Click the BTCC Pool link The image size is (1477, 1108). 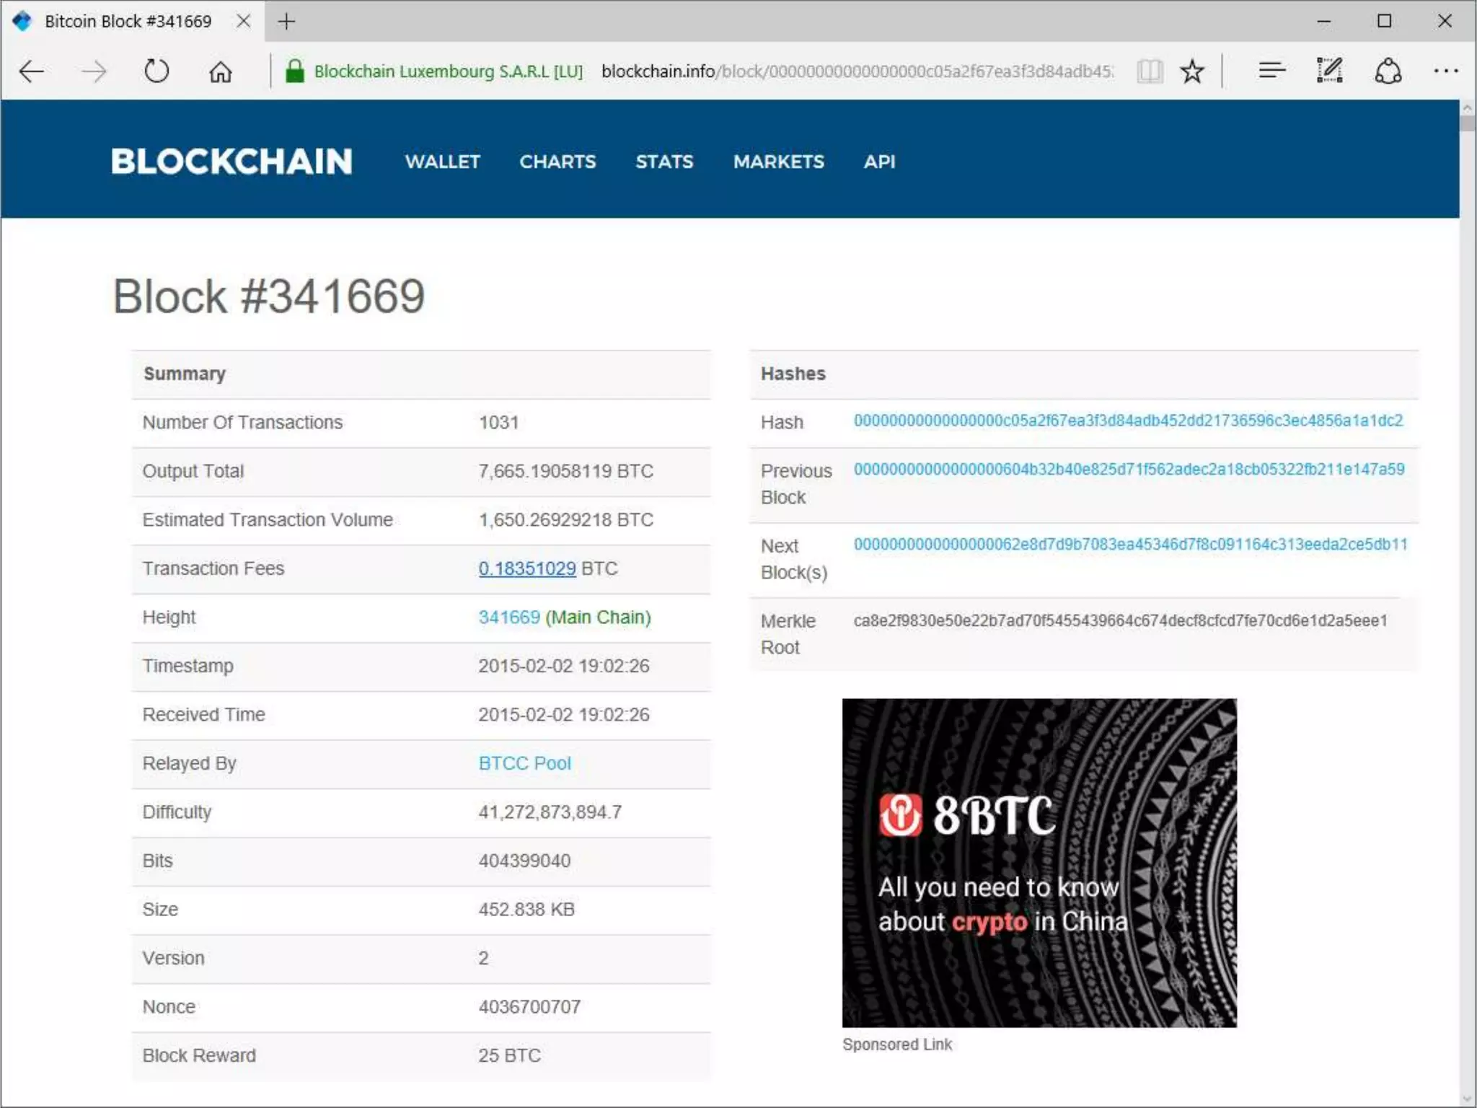point(524,763)
